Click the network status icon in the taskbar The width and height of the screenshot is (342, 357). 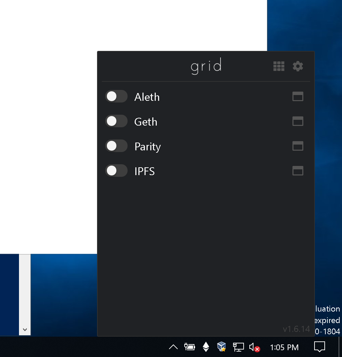[x=238, y=347]
